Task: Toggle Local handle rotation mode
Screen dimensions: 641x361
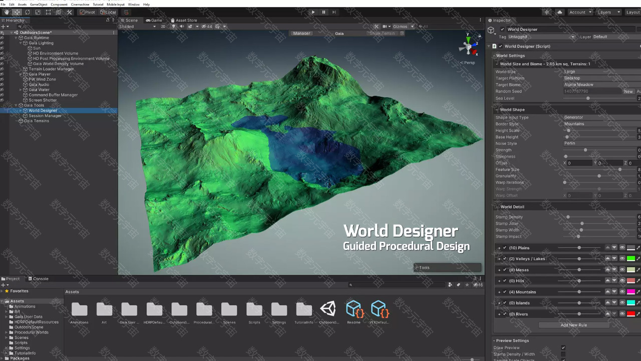Action: [x=108, y=12]
